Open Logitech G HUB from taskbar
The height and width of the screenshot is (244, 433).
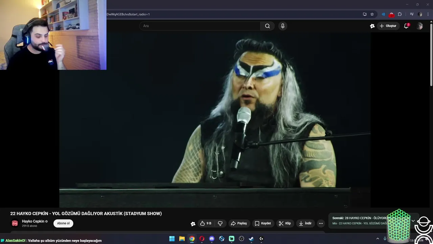coord(261,239)
